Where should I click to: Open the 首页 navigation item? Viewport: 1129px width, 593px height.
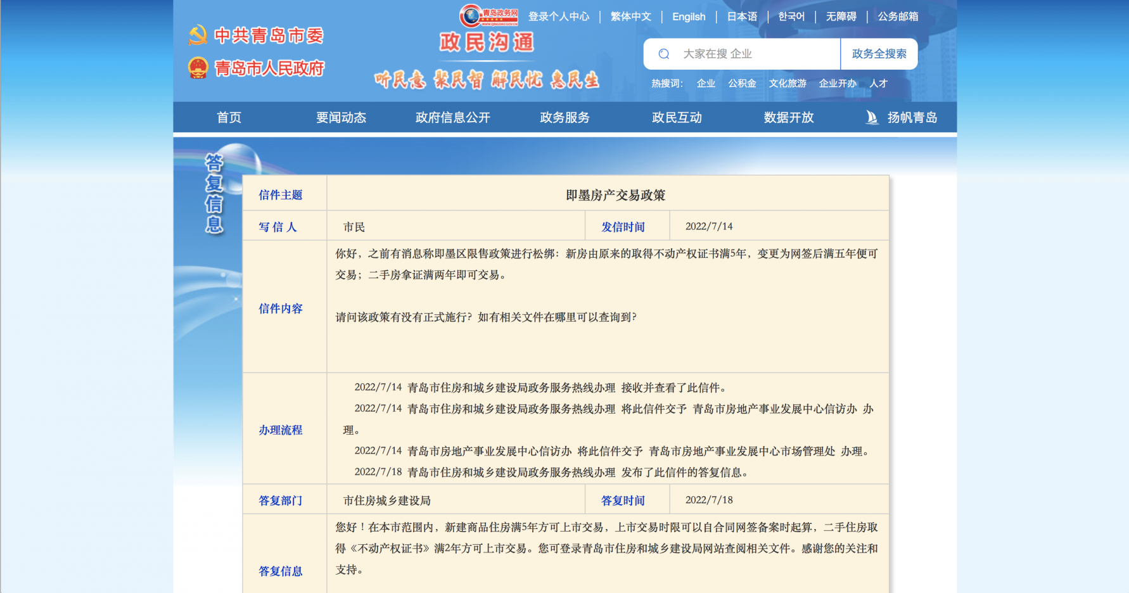click(x=229, y=117)
